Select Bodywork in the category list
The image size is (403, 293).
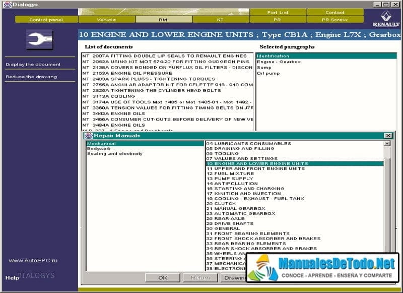coord(99,149)
